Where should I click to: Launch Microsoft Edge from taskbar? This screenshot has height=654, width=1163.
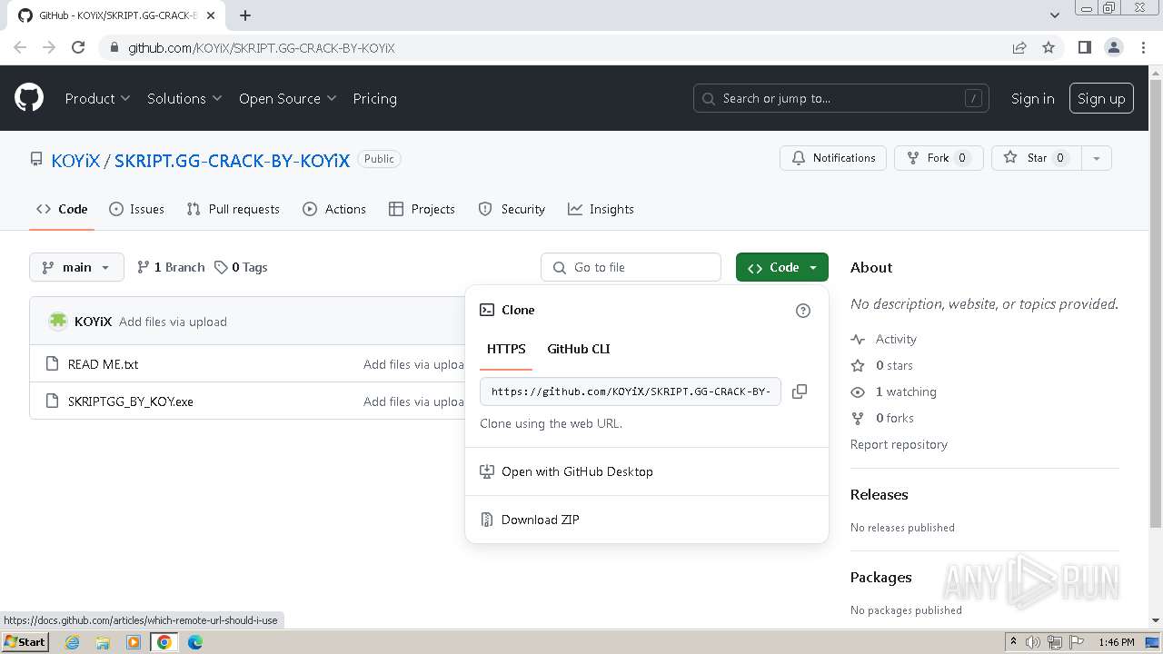coord(195,642)
